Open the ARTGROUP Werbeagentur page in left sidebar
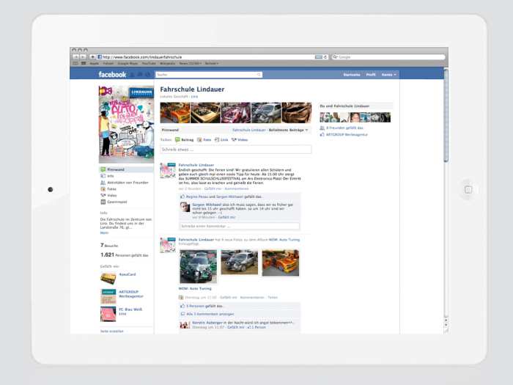 tap(131, 294)
